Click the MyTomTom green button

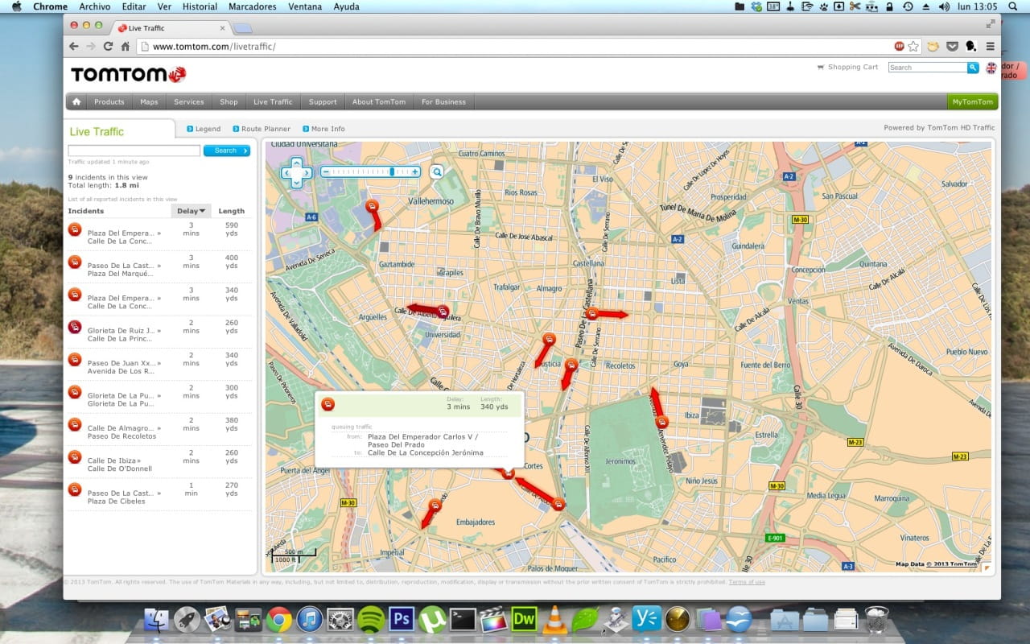972,101
